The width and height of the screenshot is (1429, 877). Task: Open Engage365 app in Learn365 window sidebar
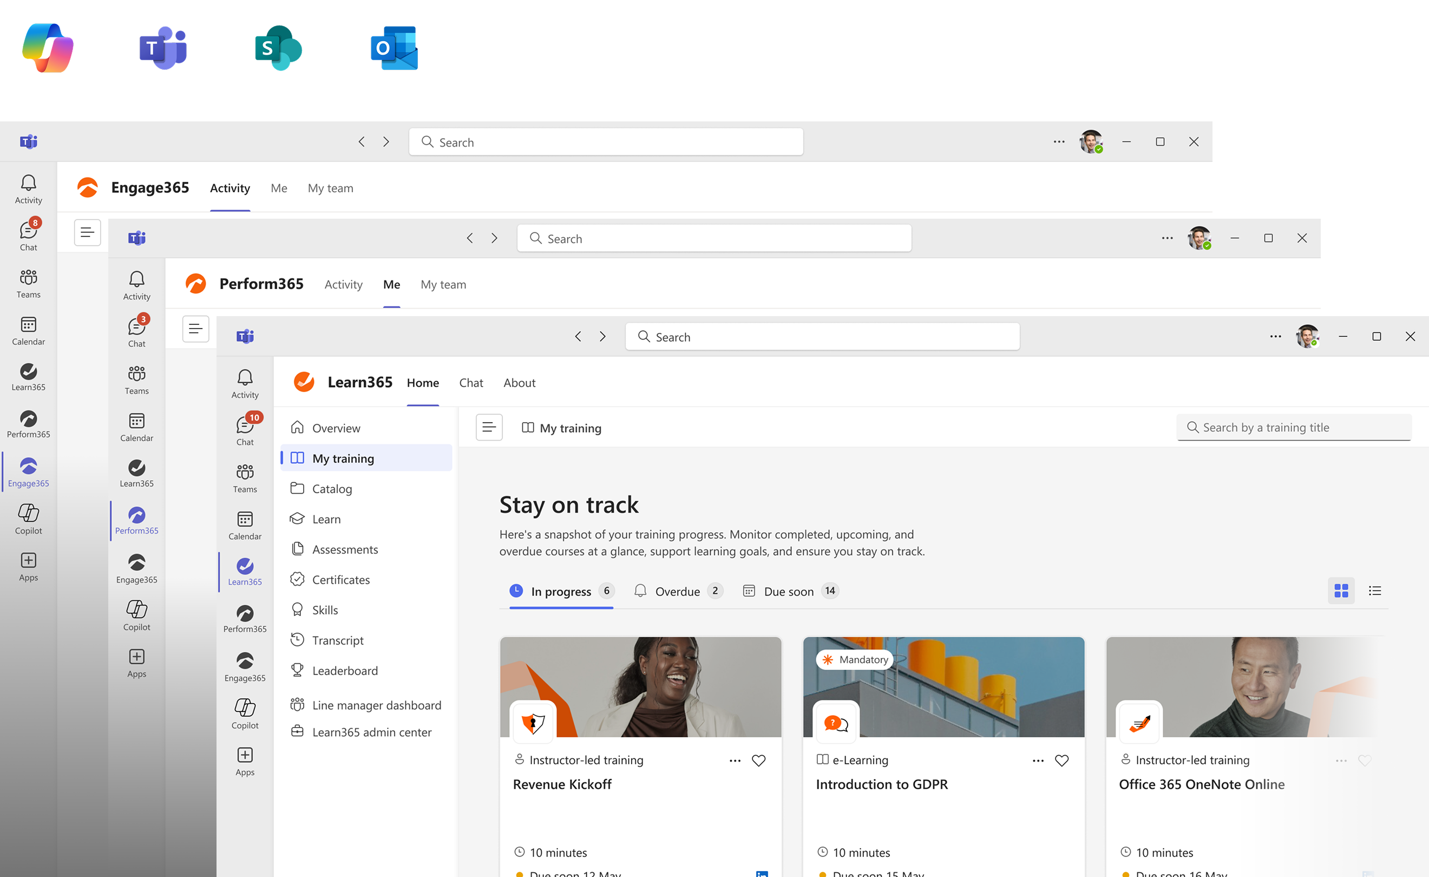point(245,667)
